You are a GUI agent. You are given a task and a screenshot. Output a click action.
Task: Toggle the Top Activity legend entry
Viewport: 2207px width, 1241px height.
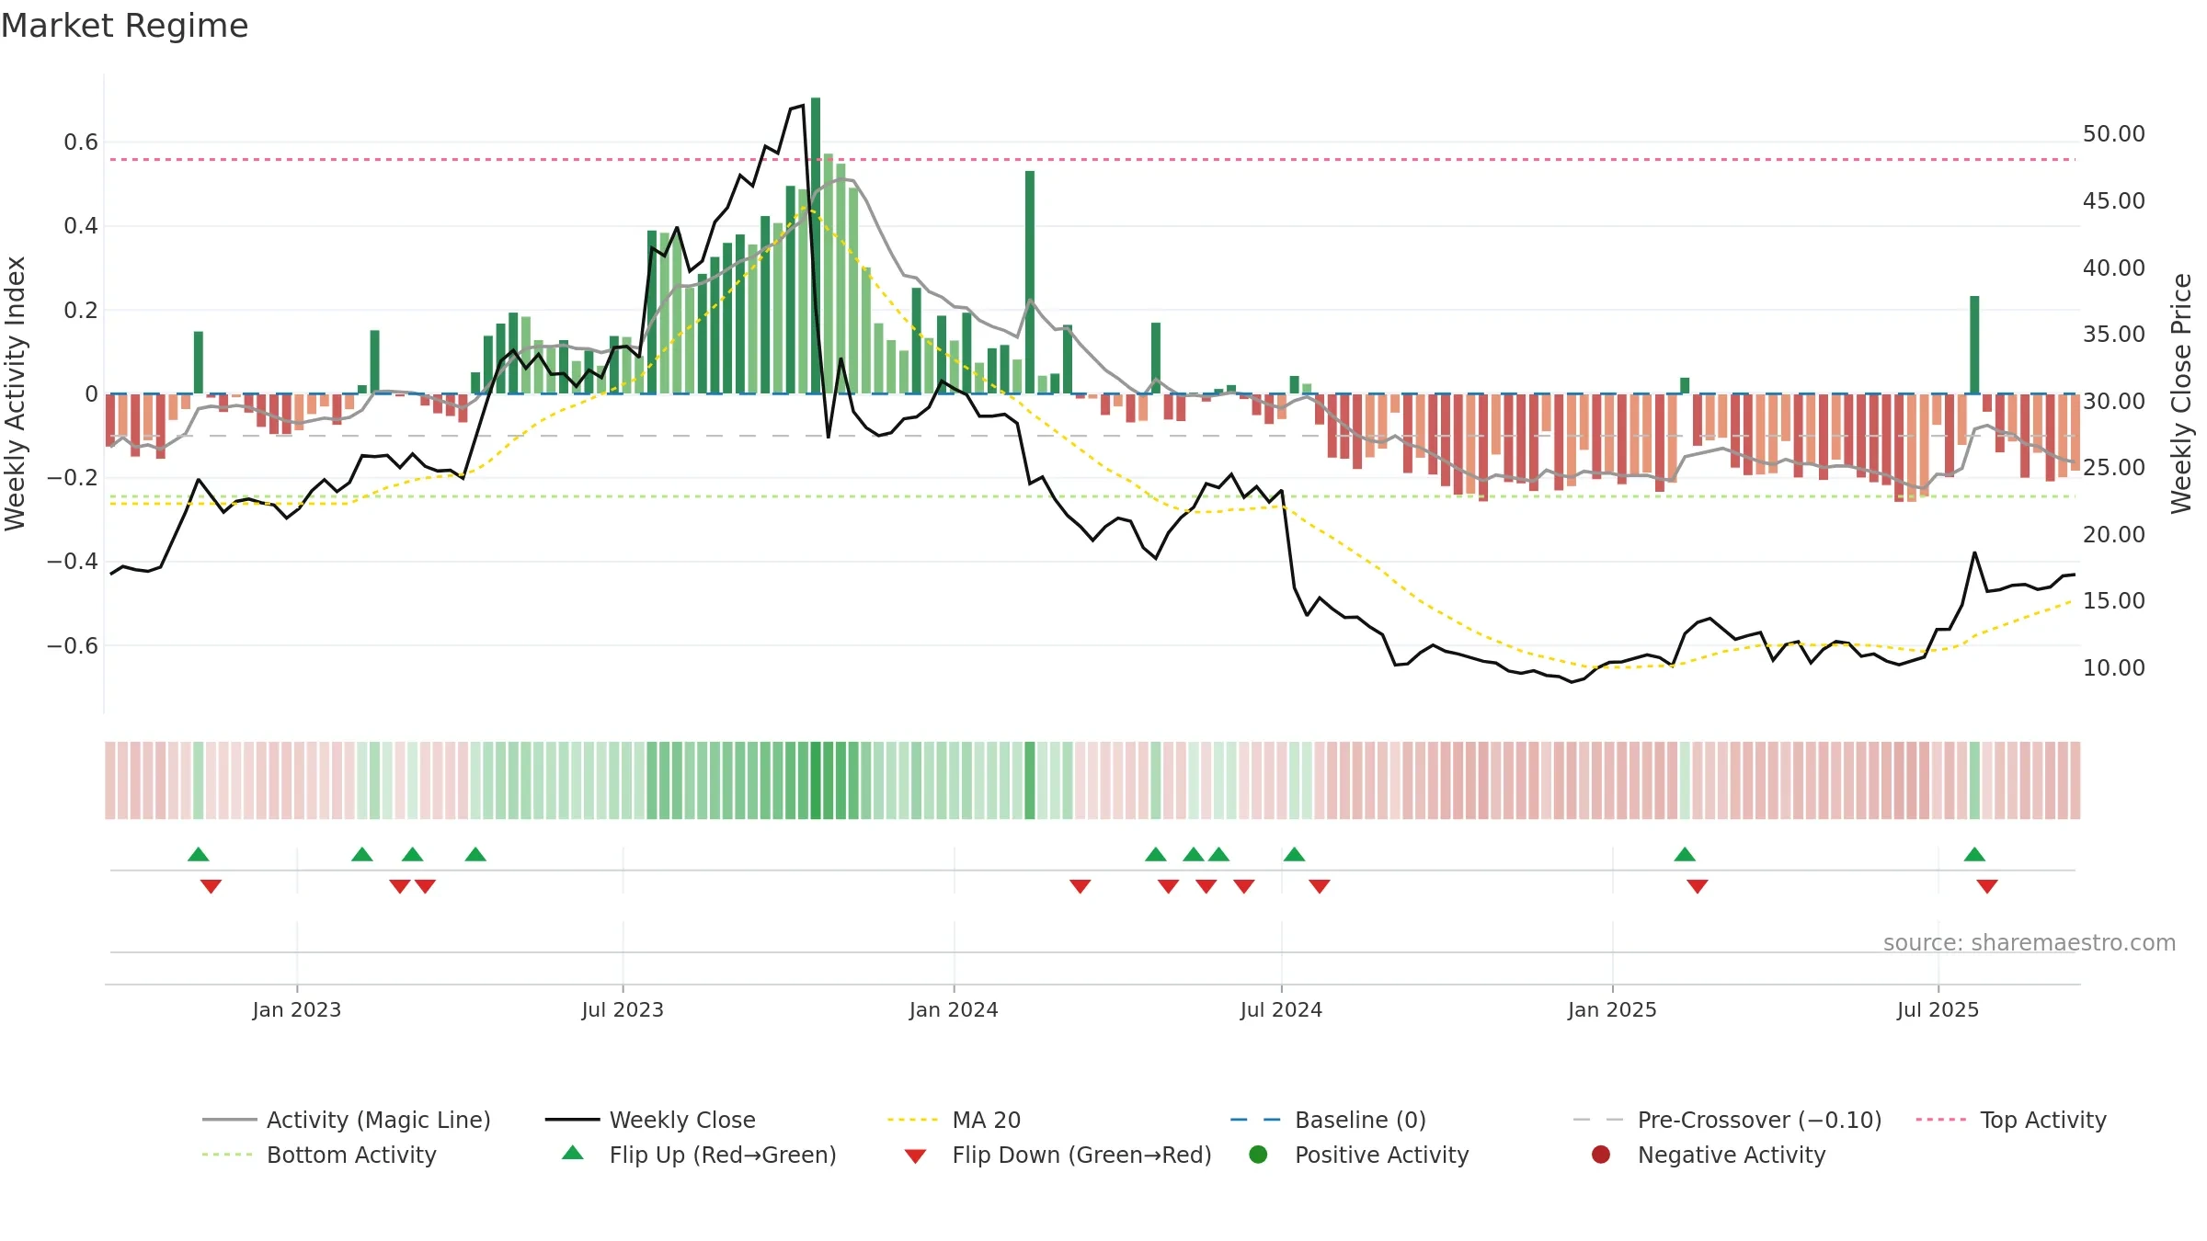(x=2011, y=1120)
